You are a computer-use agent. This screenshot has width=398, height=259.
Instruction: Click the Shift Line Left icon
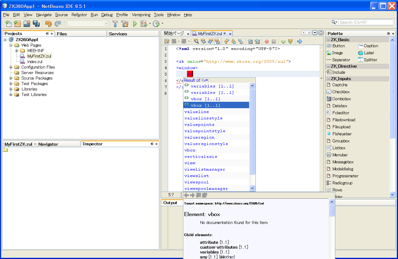pyautogui.click(x=250, y=41)
